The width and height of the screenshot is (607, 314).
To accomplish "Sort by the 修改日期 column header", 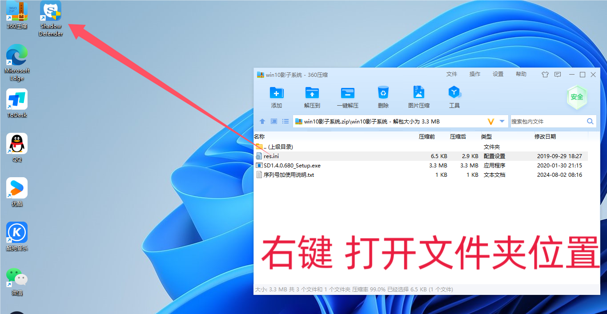I will click(x=545, y=137).
